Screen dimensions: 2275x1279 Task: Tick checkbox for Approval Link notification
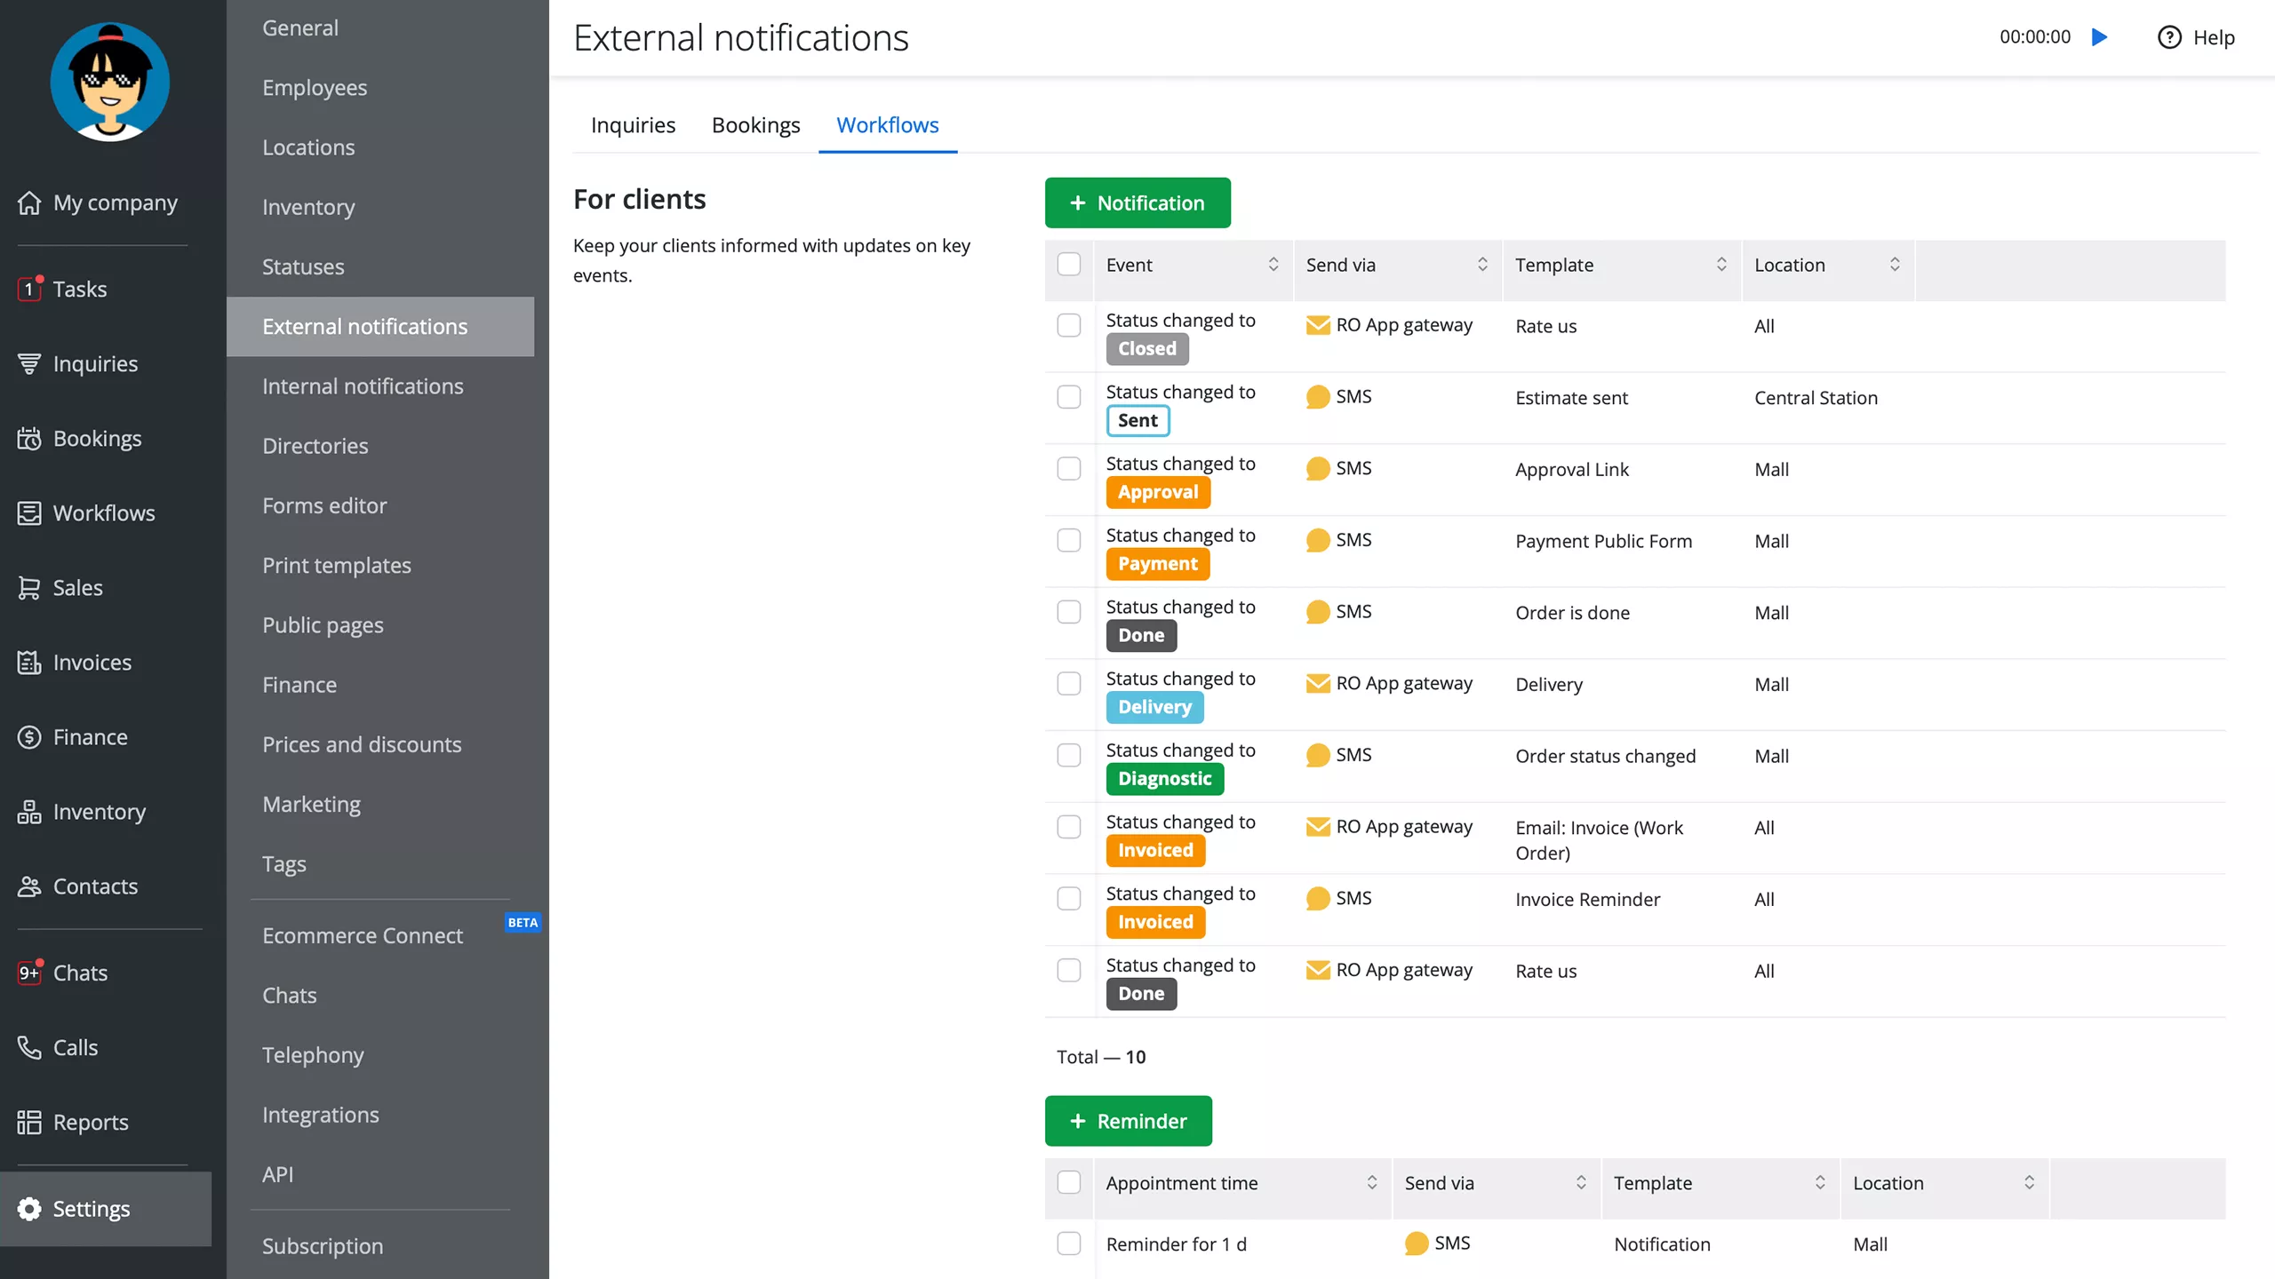tap(1069, 468)
